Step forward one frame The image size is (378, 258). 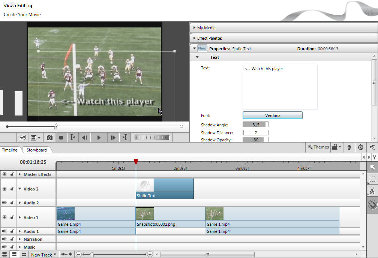[x=113, y=138]
